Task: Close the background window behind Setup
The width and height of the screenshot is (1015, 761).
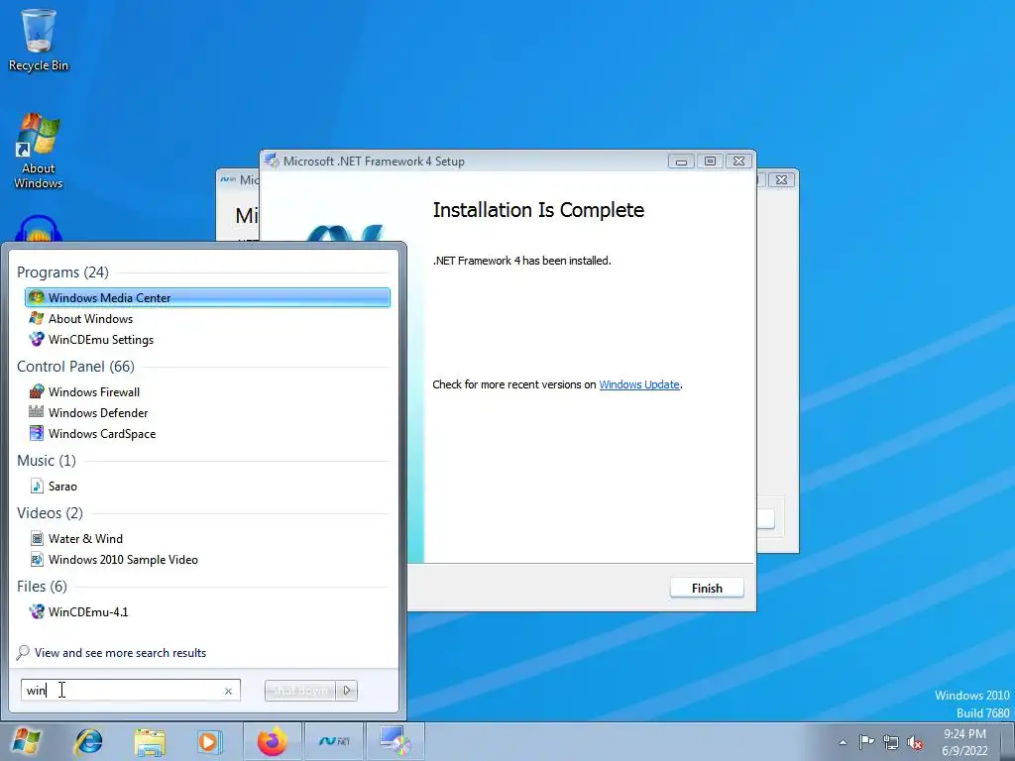Action: [781, 179]
